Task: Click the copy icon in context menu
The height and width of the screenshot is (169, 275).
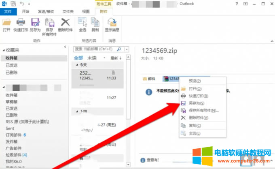Action: pyautogui.click(x=183, y=125)
